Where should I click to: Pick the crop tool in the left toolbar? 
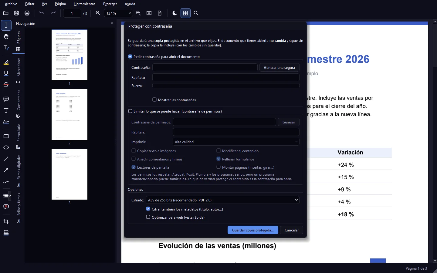6,221
